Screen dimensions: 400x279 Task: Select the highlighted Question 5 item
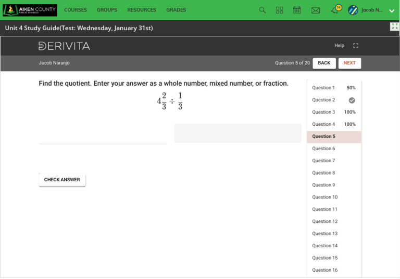click(x=334, y=137)
